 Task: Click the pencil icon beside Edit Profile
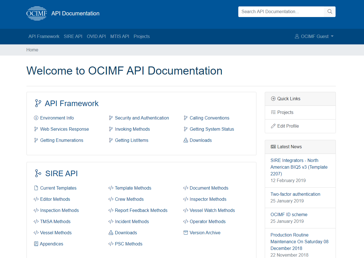click(x=273, y=126)
